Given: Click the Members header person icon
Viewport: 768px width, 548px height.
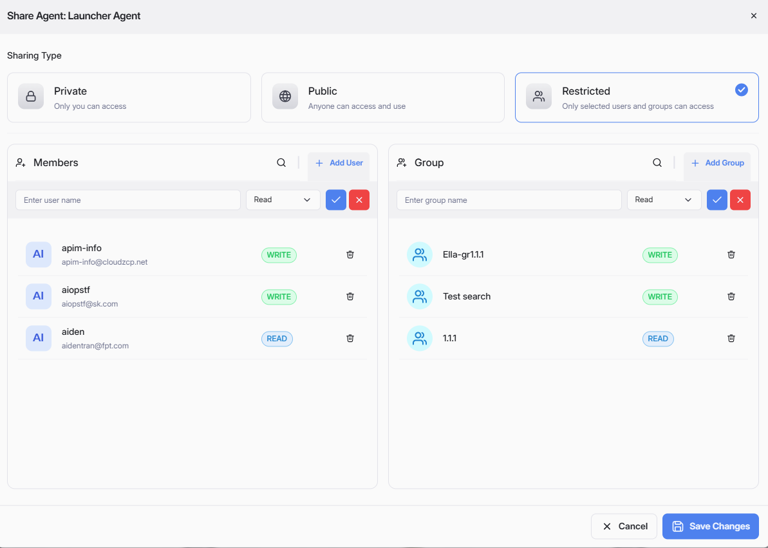Looking at the screenshot, I should 21,163.
